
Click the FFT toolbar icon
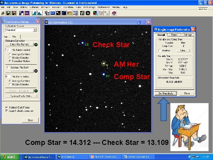pos(70,13)
